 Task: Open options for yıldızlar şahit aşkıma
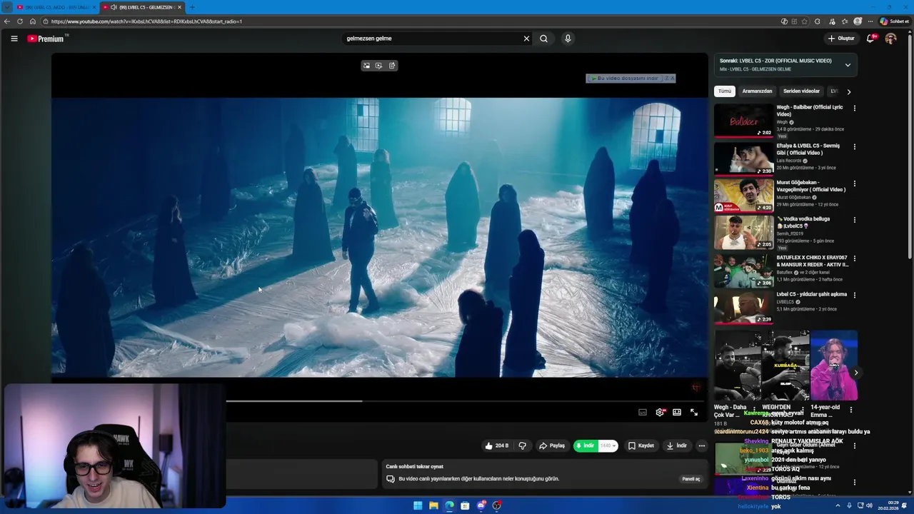click(x=854, y=295)
